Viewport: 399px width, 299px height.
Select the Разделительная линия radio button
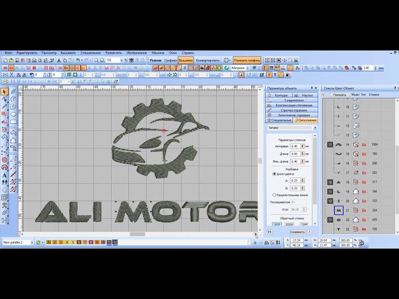(x=274, y=195)
